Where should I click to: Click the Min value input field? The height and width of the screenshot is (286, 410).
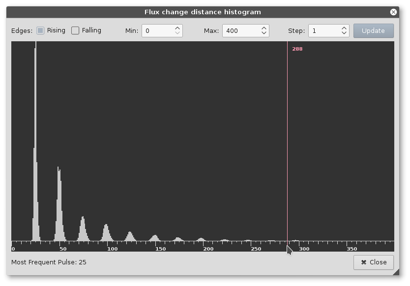click(157, 31)
